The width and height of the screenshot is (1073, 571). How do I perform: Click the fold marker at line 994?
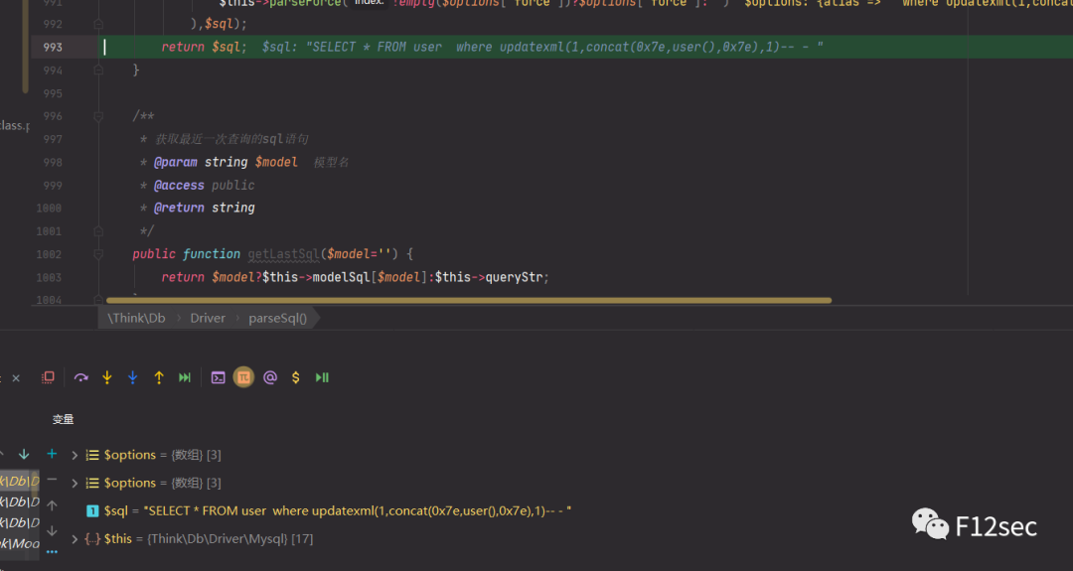click(97, 70)
